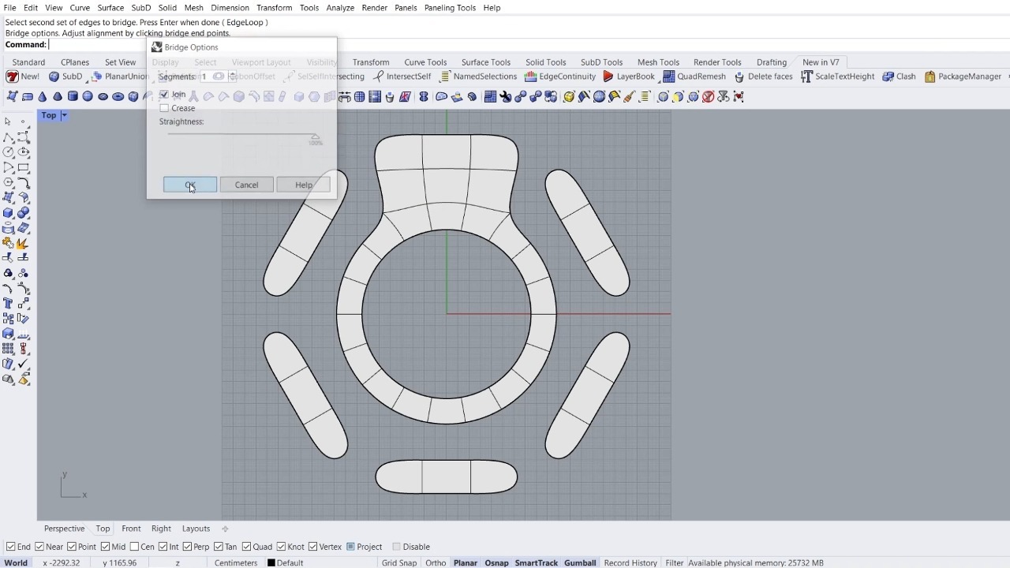Image resolution: width=1010 pixels, height=568 pixels.
Task: Run the Clash tool
Action: 899,77
